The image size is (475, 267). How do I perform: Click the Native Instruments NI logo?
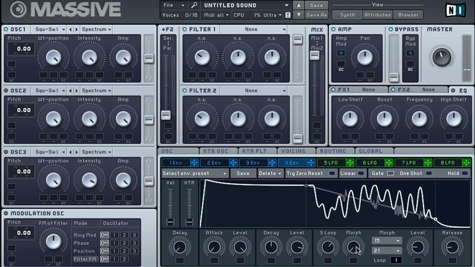(x=456, y=10)
